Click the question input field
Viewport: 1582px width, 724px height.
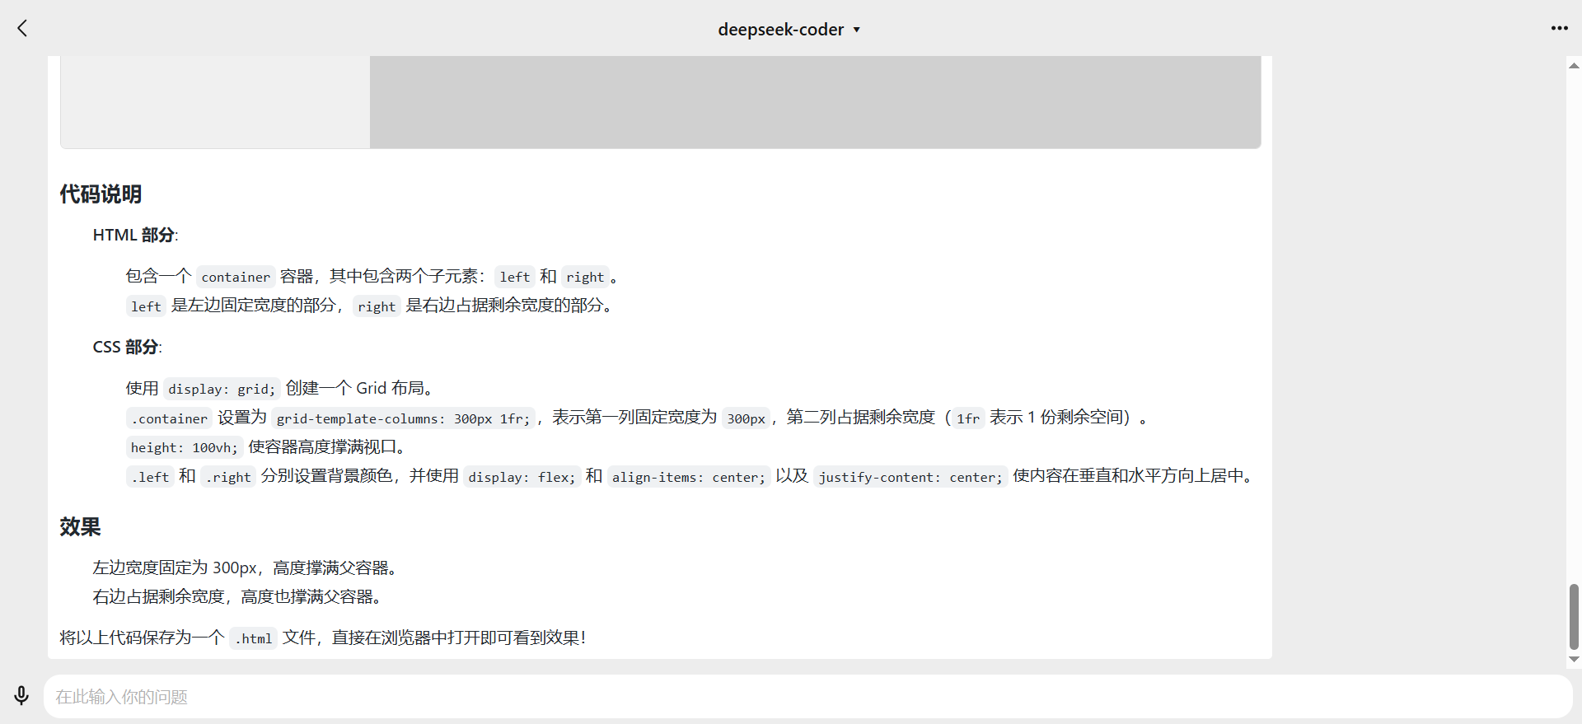coord(807,697)
